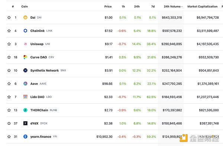223x146 pixels.
Task: Toggle favorite star for Dai
Action: (x=9, y=17)
